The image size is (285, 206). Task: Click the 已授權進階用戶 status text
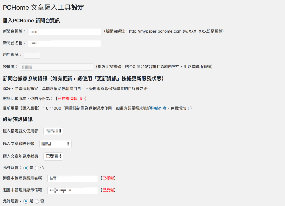point(71,99)
